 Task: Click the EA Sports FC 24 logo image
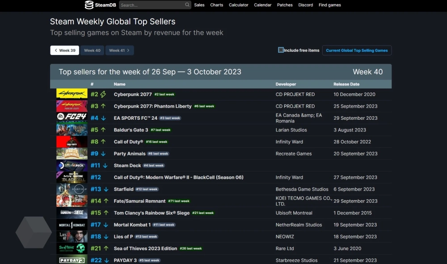click(72, 118)
